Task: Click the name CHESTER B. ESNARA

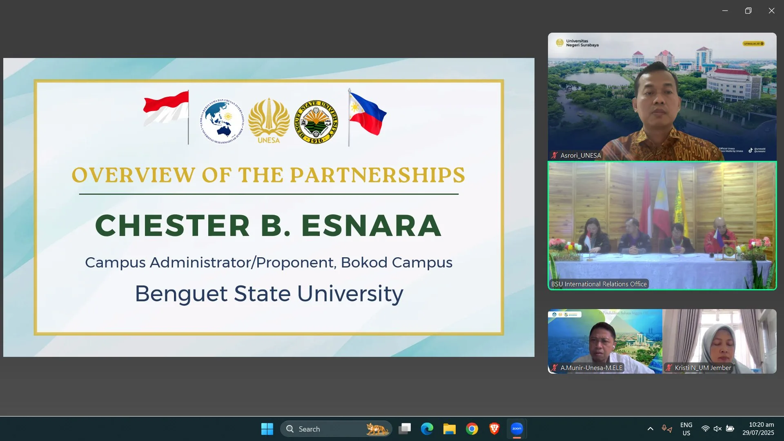Action: pyautogui.click(x=268, y=225)
